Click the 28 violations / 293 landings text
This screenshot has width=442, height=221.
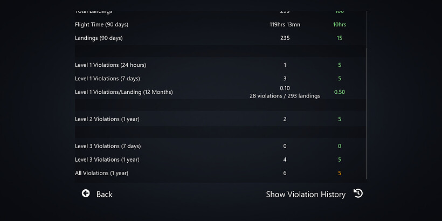tap(285, 96)
